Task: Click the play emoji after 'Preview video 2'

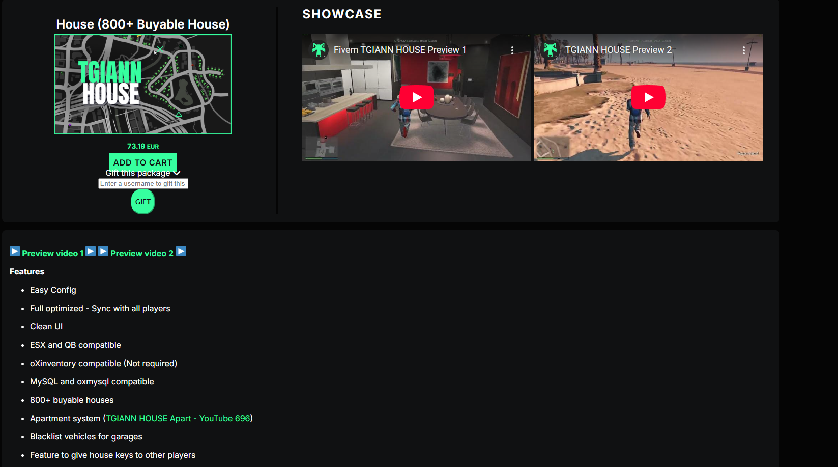Action: pos(181,252)
